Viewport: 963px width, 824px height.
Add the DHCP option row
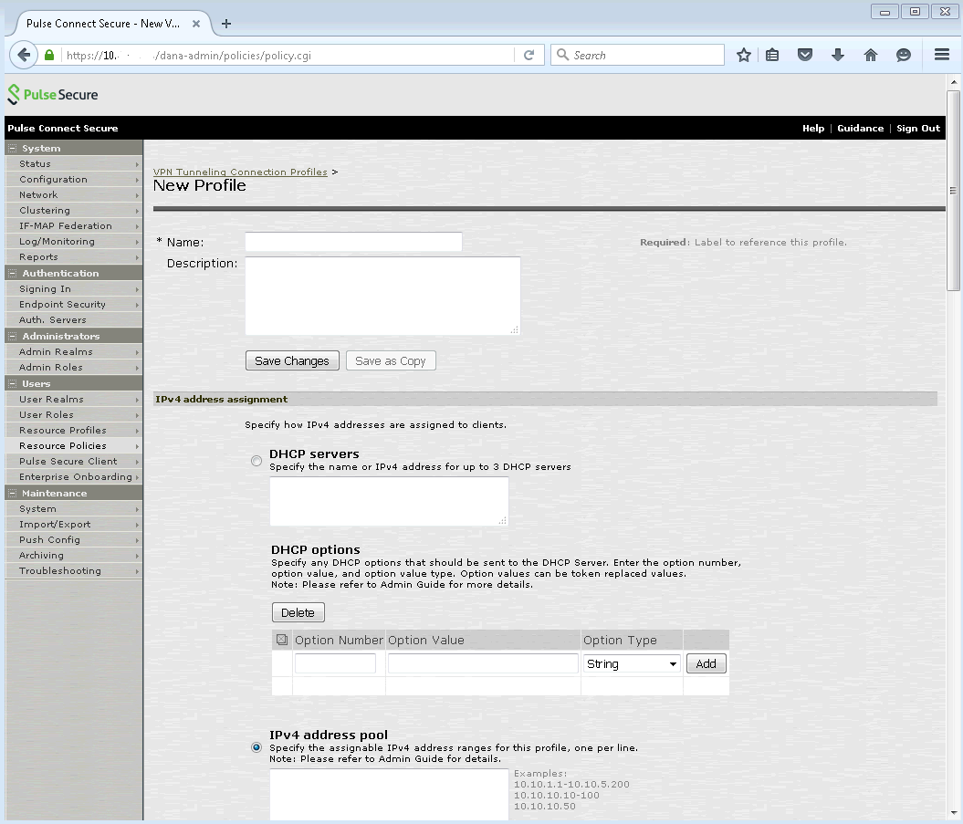pyautogui.click(x=707, y=663)
